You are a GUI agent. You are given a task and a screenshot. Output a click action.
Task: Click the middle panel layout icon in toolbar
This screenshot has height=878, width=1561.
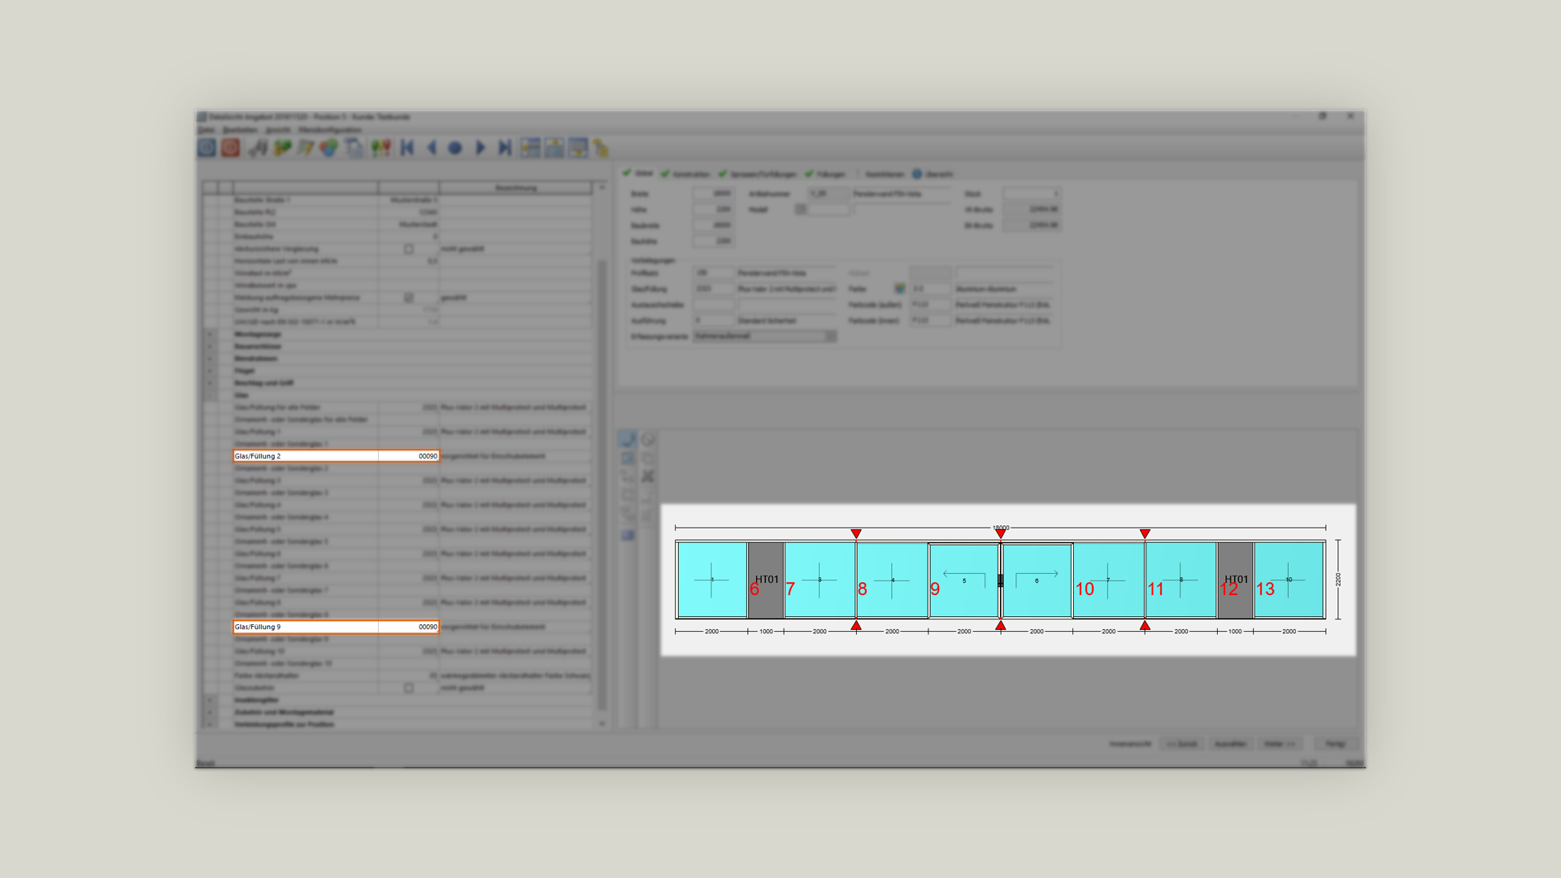click(554, 148)
